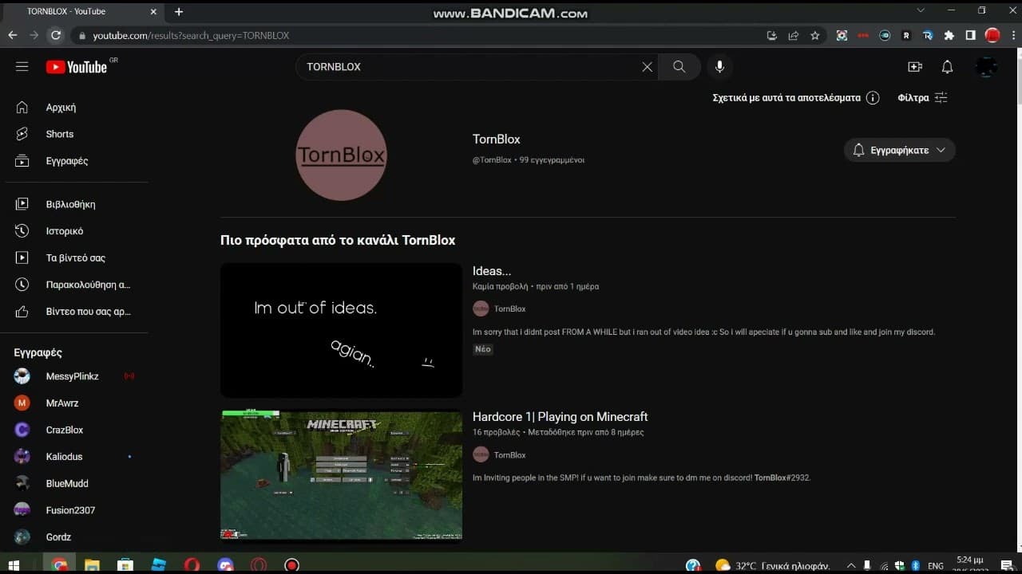Open a new Chrome tab
This screenshot has height=574, width=1022.
(x=179, y=12)
